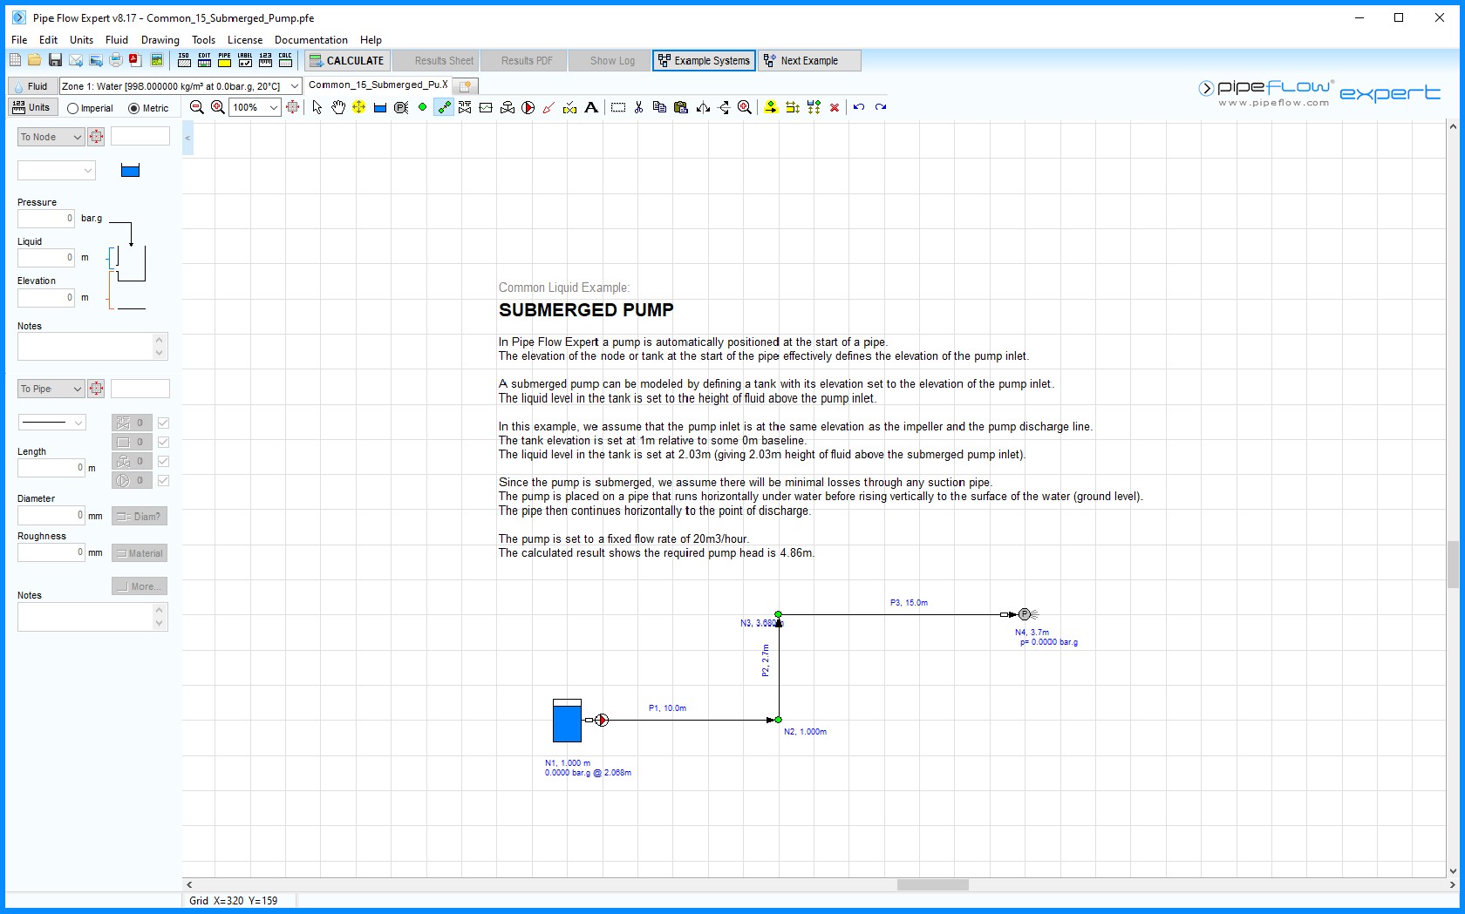Click the Example Systems button
Image resolution: width=1465 pixels, height=914 pixels.
[x=704, y=60]
